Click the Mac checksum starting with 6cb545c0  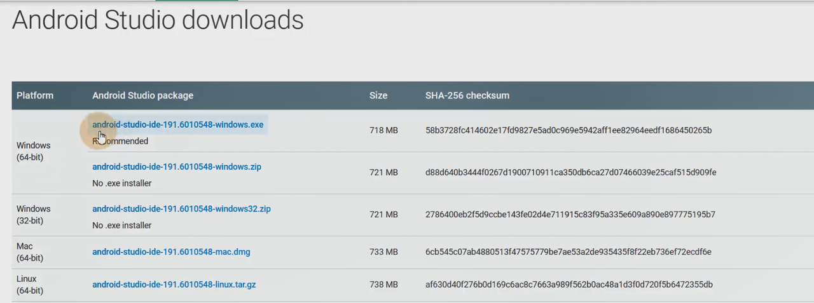click(x=568, y=252)
